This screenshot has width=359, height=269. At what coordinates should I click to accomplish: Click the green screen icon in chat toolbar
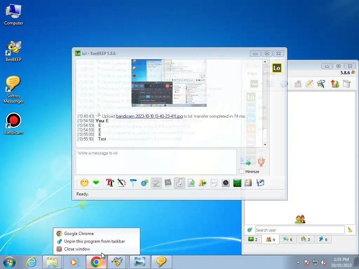[x=237, y=183]
